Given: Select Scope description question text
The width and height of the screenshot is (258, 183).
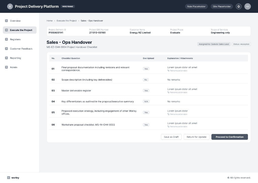Looking at the screenshot, I should 87,80.
